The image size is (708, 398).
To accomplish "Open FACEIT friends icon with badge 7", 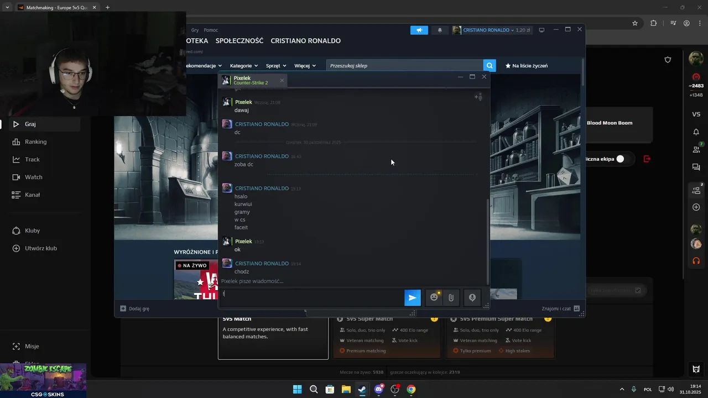I will tap(696, 149).
